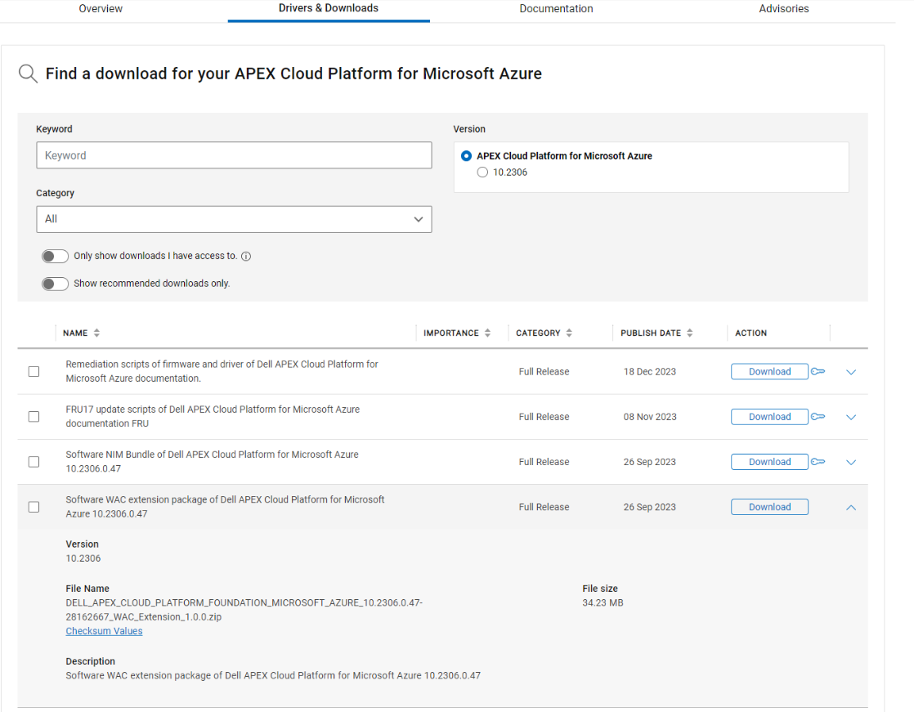
Task: Click the 08 Nov 2023 publish date
Action: pyautogui.click(x=650, y=417)
